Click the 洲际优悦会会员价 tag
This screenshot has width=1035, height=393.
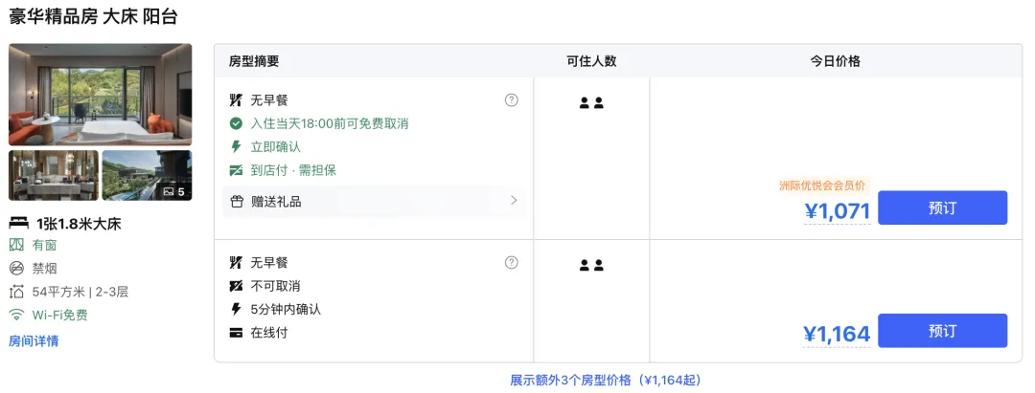822,186
